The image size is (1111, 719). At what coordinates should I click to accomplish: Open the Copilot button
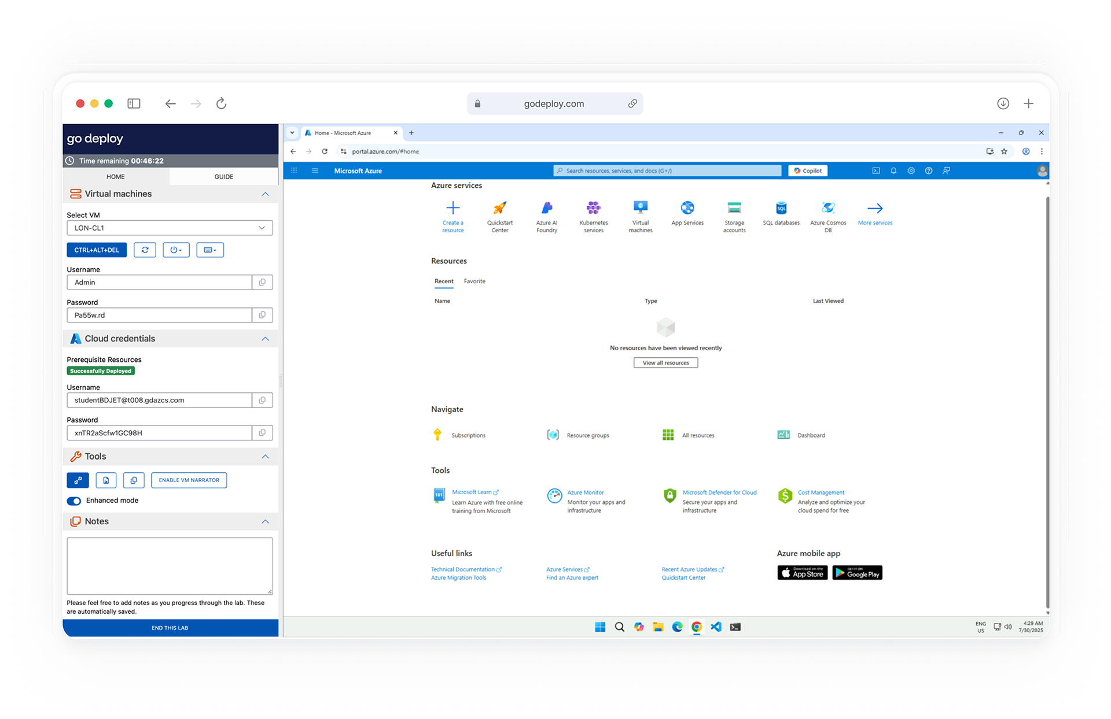[808, 171]
